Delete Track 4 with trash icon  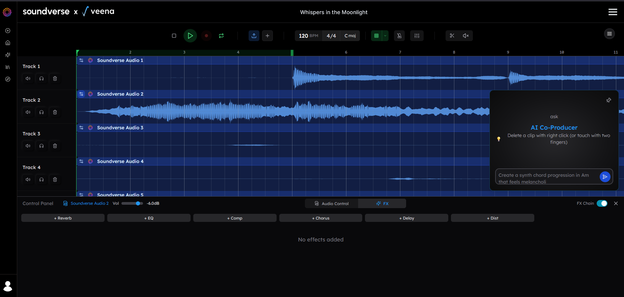point(55,179)
